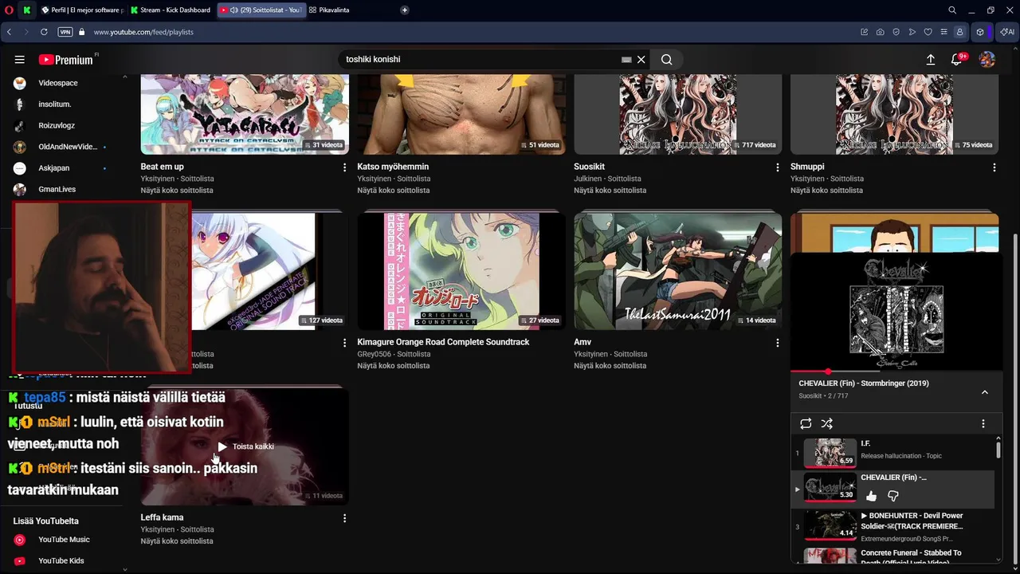The width and height of the screenshot is (1020, 574).
Task: Add a new browser tab
Action: click(405, 10)
